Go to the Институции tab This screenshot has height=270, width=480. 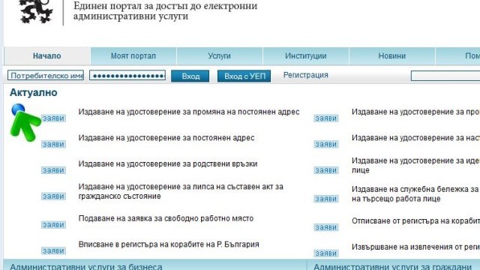click(305, 56)
